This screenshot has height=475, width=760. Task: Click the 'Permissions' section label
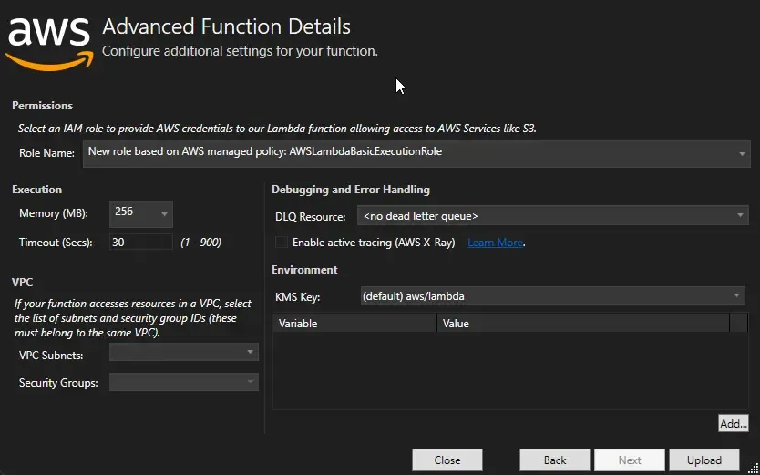click(x=43, y=106)
